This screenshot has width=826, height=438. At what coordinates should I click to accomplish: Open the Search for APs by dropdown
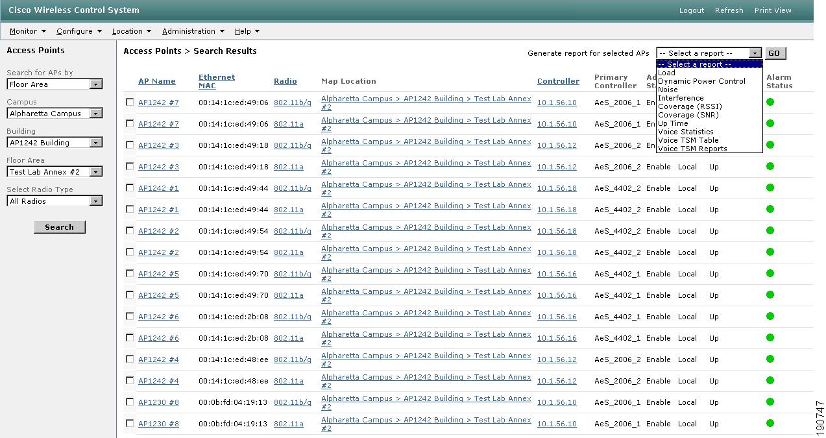pyautogui.click(x=55, y=84)
